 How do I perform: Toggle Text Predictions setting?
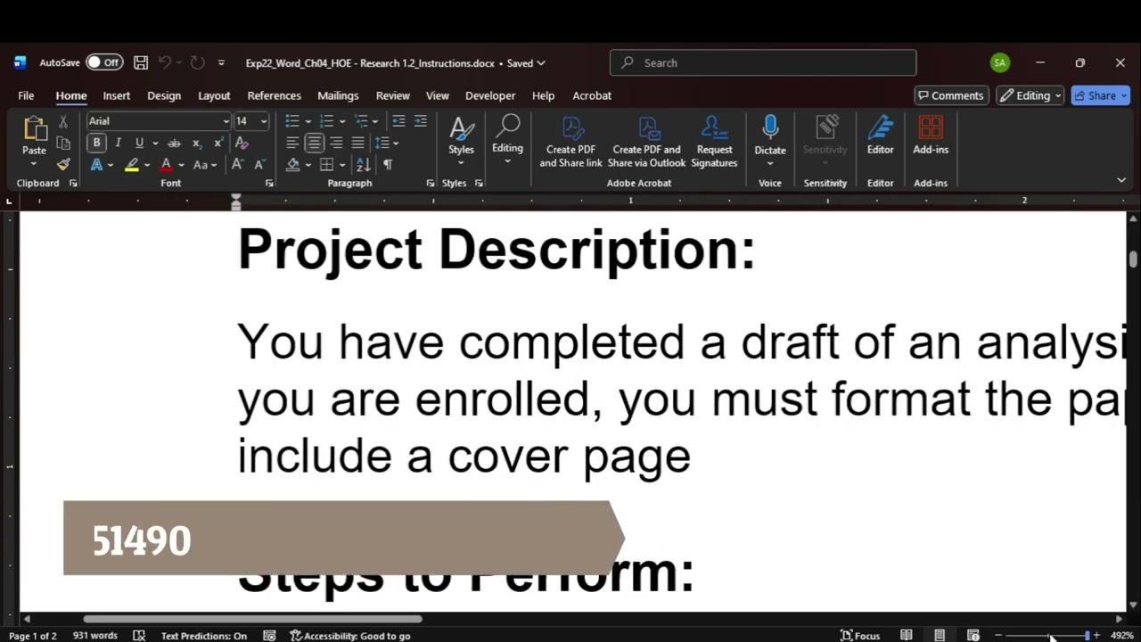tap(203, 636)
